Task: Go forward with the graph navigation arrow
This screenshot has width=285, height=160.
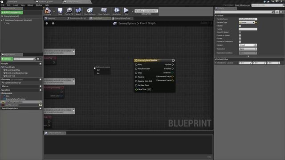Action: 53,23
